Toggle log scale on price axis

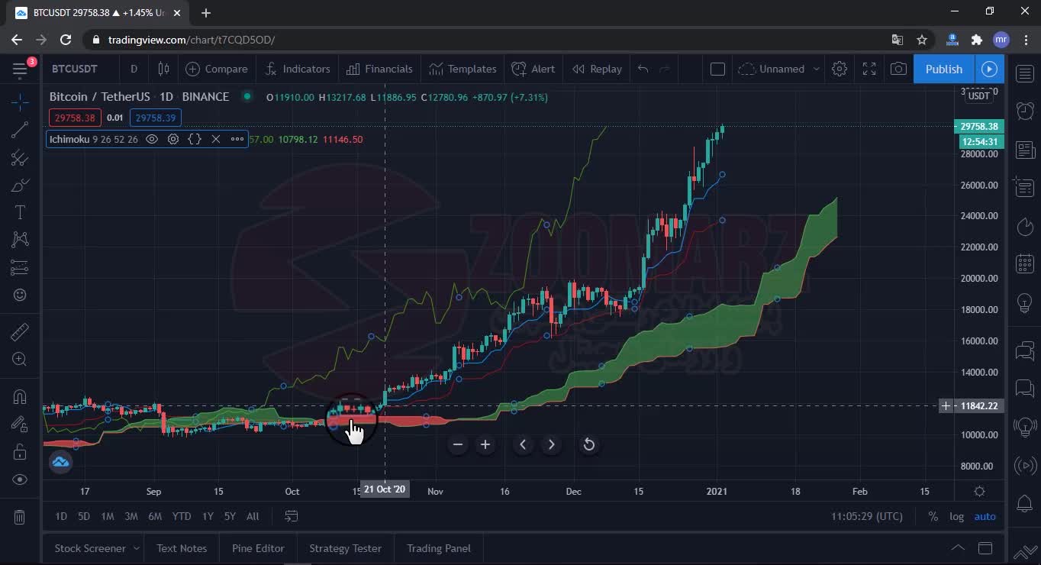click(x=956, y=516)
